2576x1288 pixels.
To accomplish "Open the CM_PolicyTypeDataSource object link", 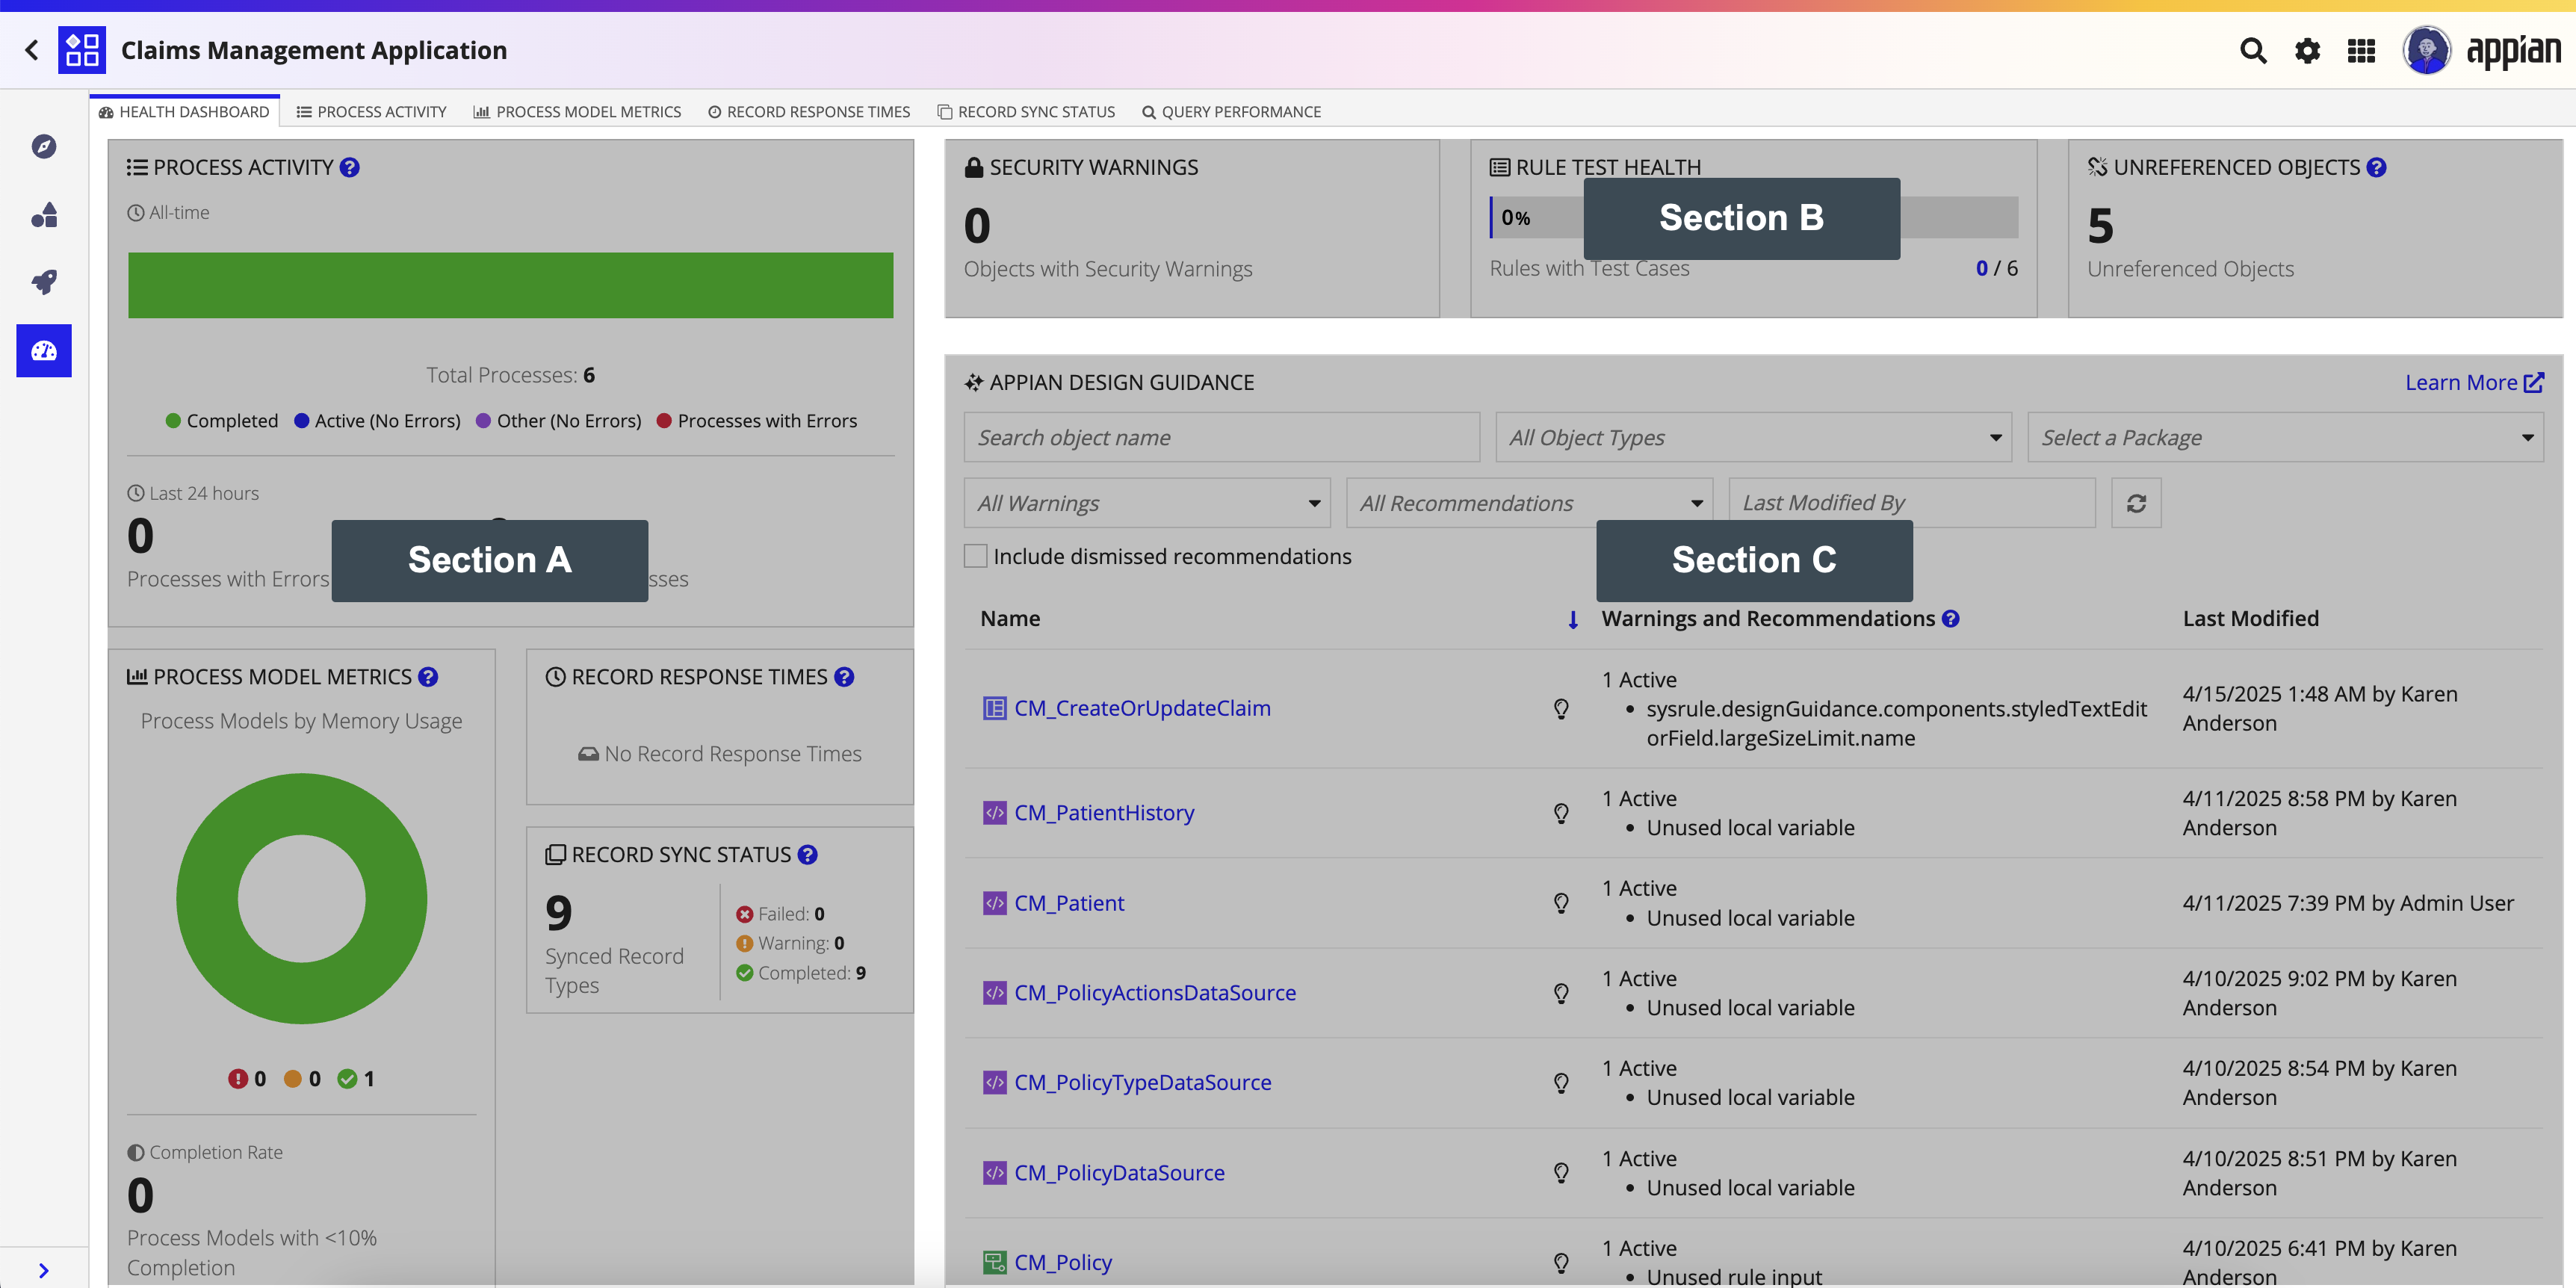I will [x=1143, y=1082].
